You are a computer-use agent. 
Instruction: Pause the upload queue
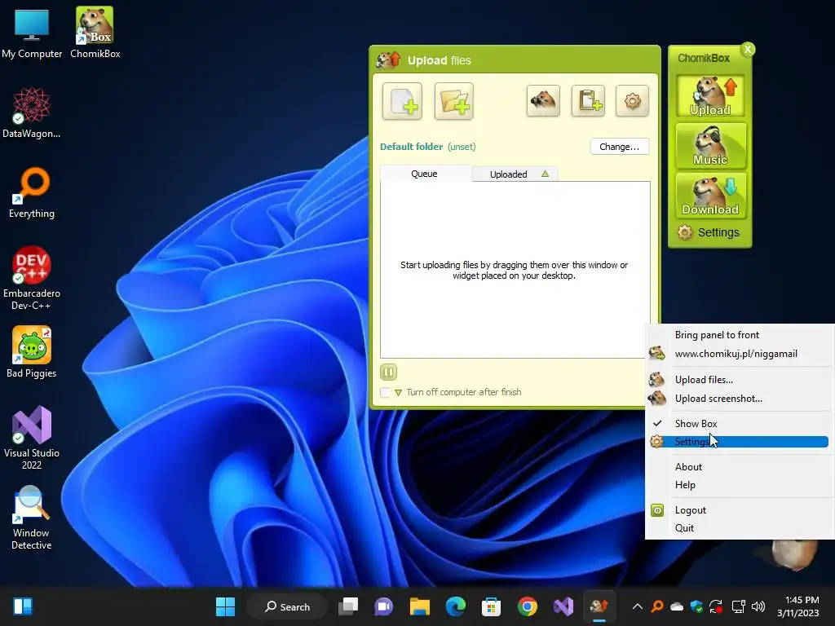[x=388, y=372]
